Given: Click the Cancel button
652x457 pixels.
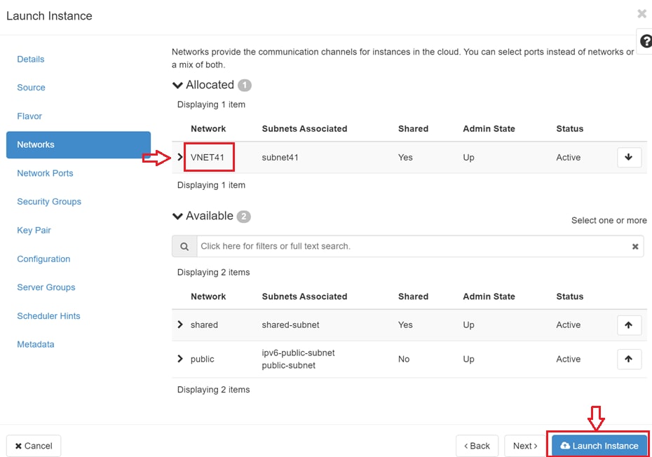Looking at the screenshot, I should 34,446.
